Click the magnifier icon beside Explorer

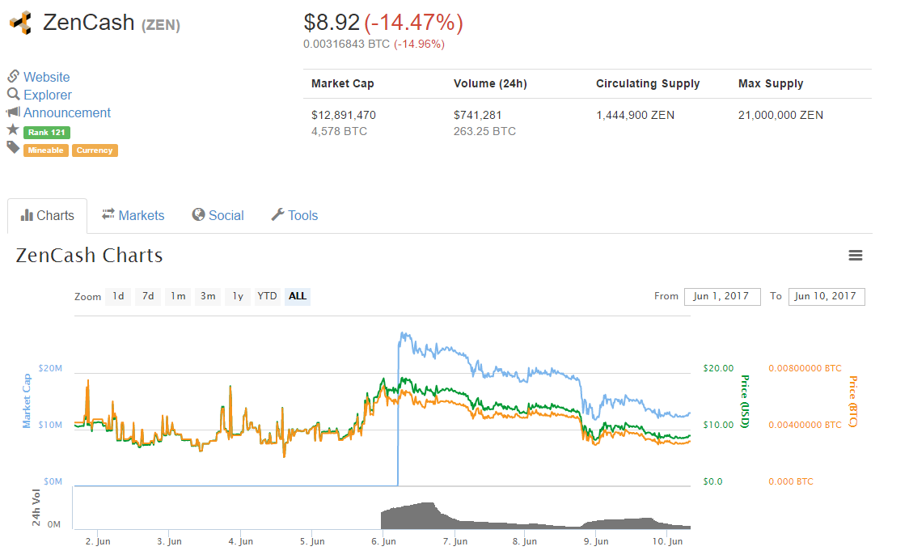[x=13, y=94]
